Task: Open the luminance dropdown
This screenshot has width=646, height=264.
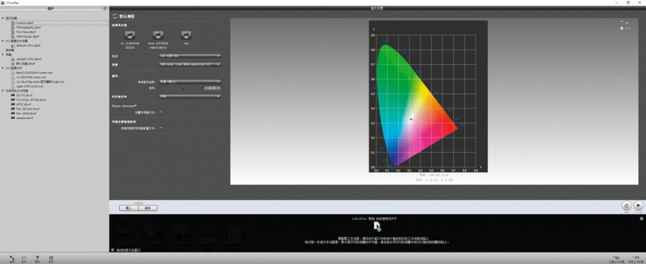Action: (x=190, y=63)
